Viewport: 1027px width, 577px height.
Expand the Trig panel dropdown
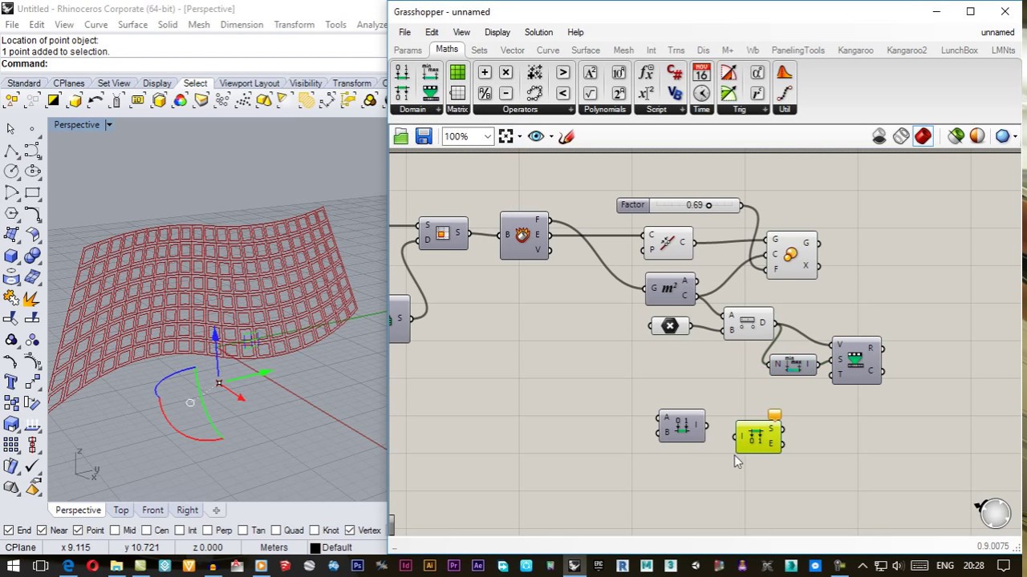[x=767, y=110]
